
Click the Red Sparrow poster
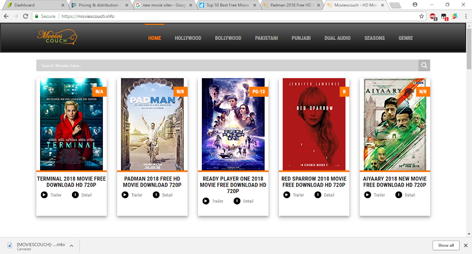(x=314, y=124)
